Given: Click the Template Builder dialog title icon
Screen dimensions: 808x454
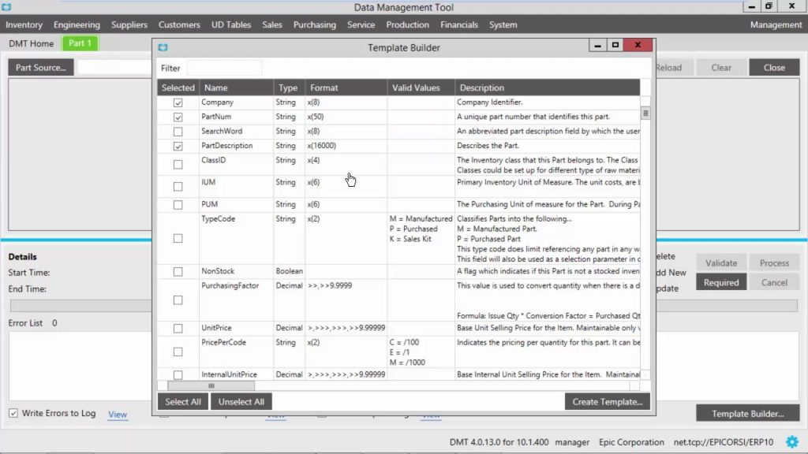Looking at the screenshot, I should (x=163, y=47).
